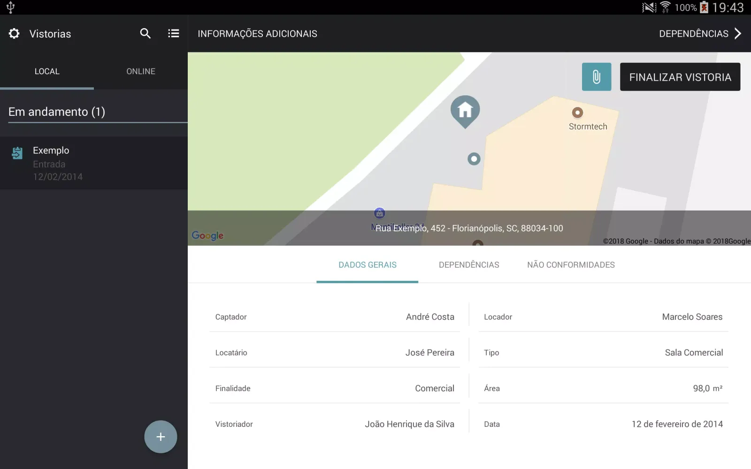
Task: Open the Exemplo Entrada inspection item
Action: pyautogui.click(x=94, y=163)
